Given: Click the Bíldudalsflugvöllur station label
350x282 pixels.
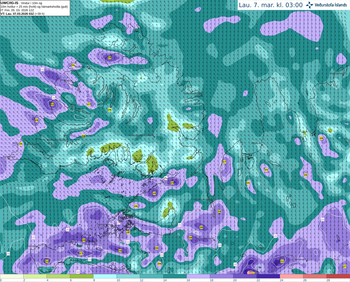Looking at the screenshot, I should click(57, 140).
